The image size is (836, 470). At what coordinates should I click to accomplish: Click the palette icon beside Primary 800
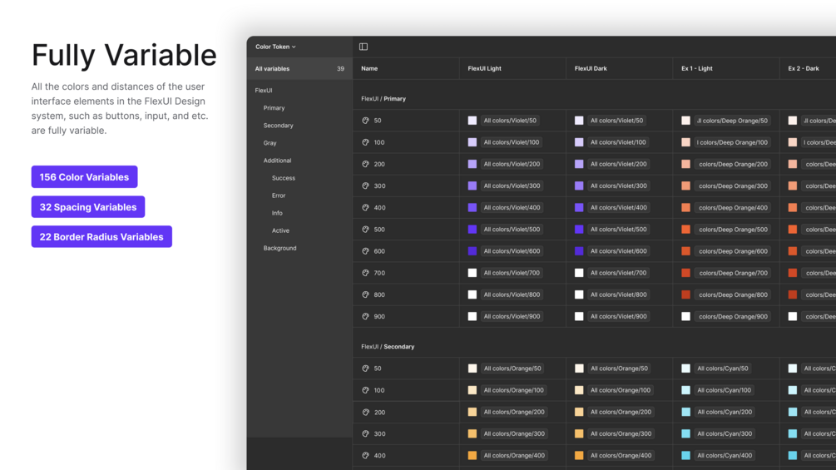point(365,294)
